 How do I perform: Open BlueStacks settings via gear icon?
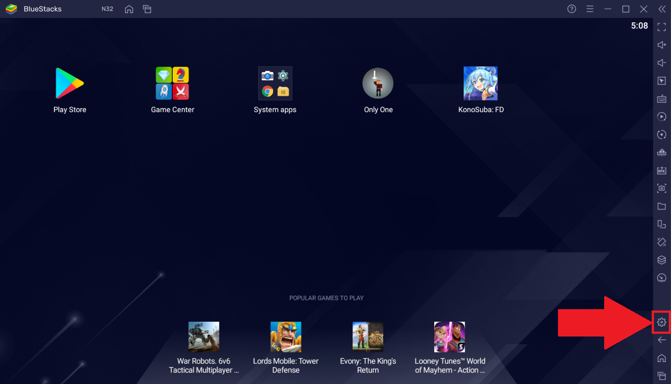pos(662,322)
